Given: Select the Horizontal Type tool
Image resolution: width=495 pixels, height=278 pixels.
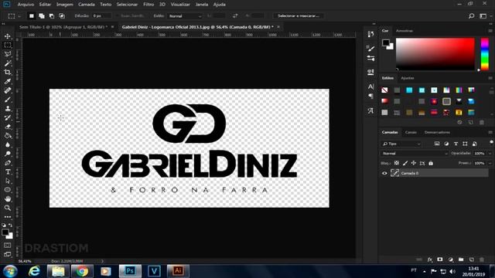Looking at the screenshot, I should coord(8,172).
